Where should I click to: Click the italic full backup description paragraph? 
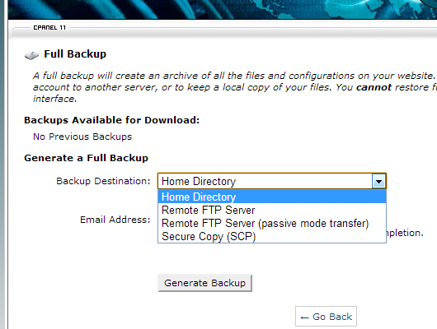(x=235, y=87)
